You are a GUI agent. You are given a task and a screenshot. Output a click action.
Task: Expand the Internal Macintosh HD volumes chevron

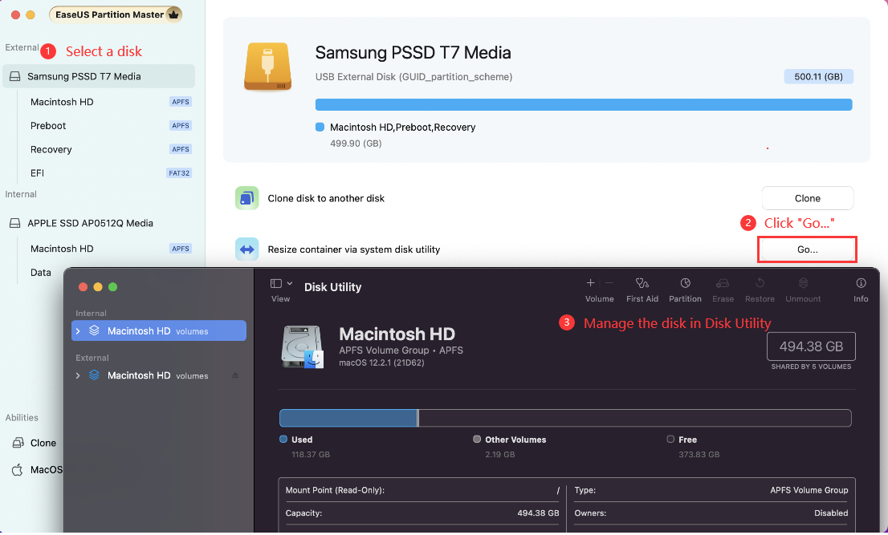[x=78, y=330]
